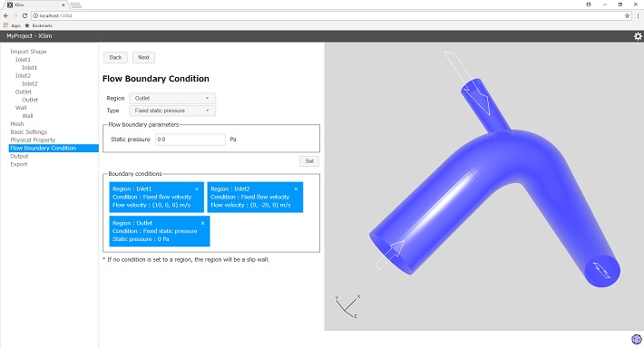Select the nested Inlet2 child item
644x348 pixels.
point(30,83)
